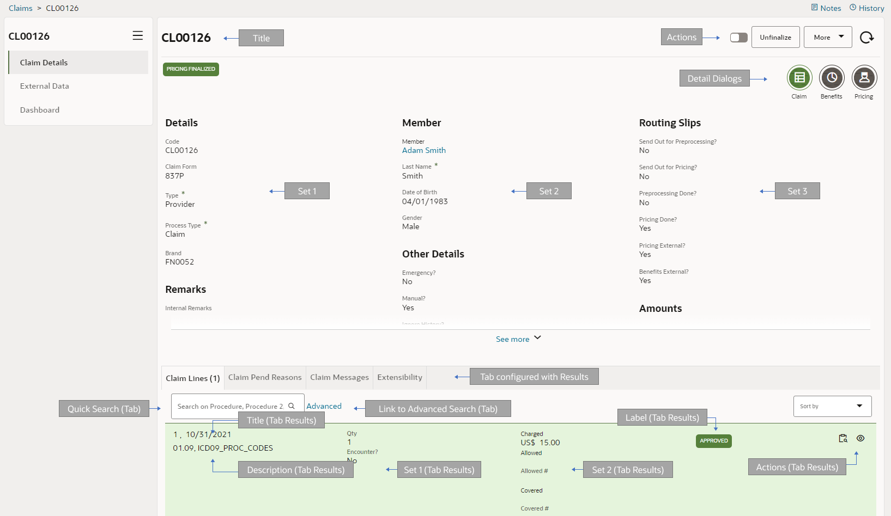Open the Pricing detail dialog icon

click(x=864, y=78)
